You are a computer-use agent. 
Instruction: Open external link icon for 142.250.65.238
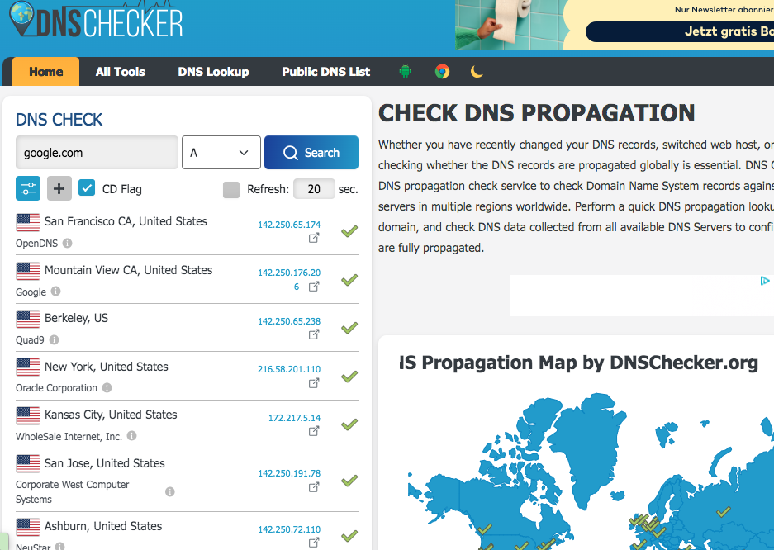[314, 334]
